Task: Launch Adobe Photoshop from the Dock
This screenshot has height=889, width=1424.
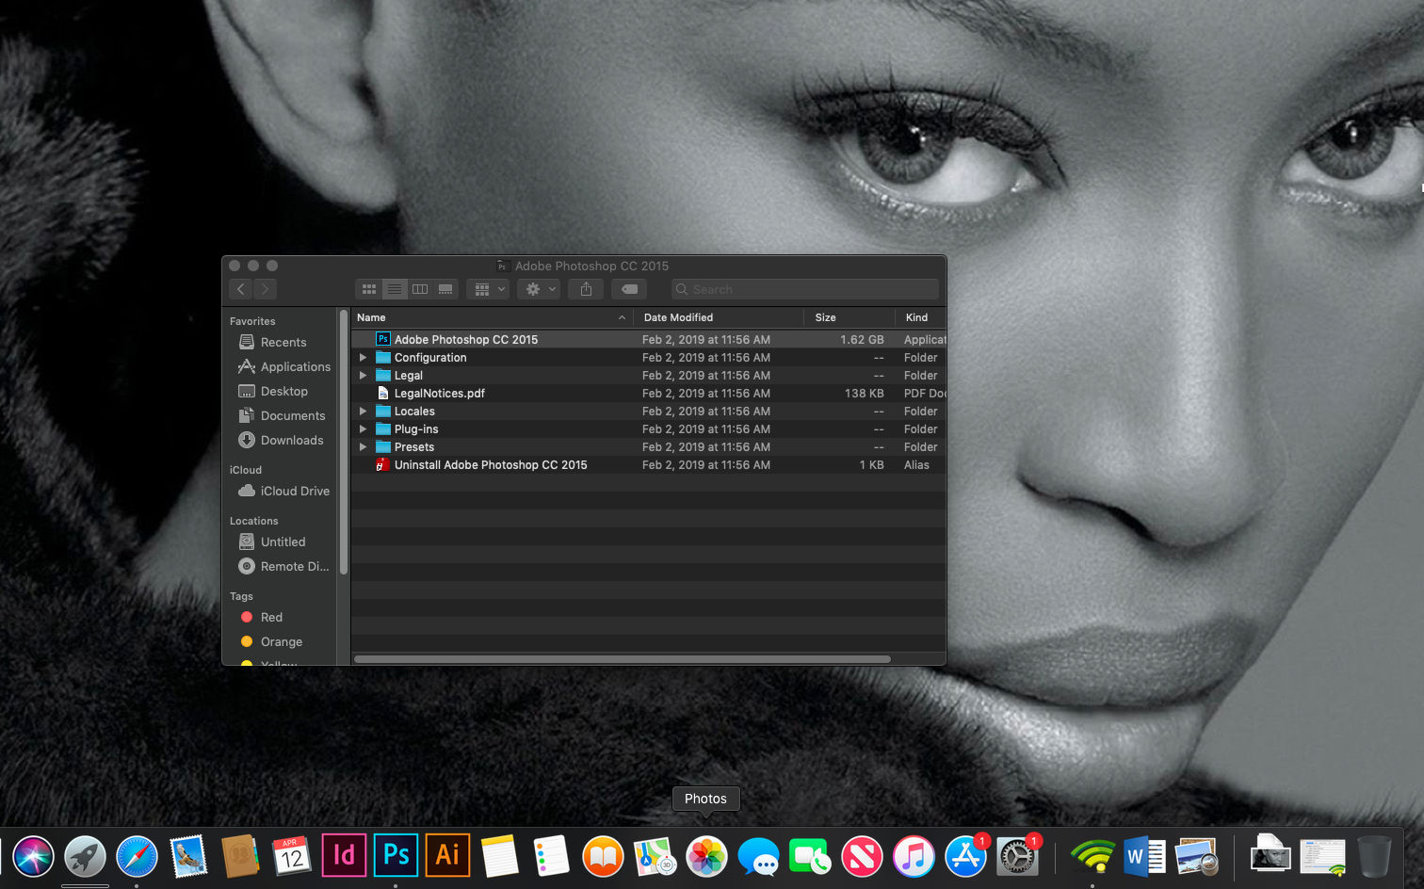Action: (x=396, y=855)
